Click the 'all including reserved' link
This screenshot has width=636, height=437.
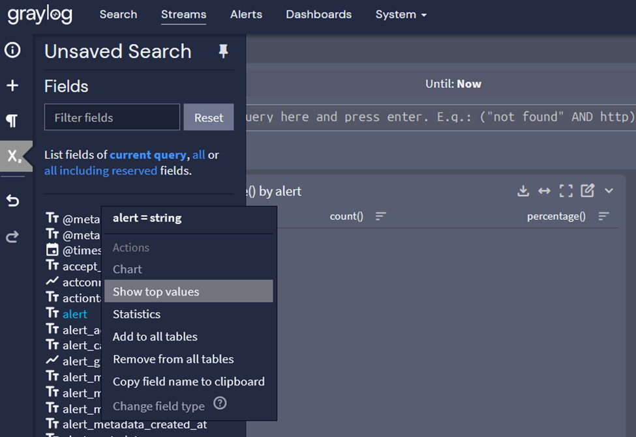(100, 171)
